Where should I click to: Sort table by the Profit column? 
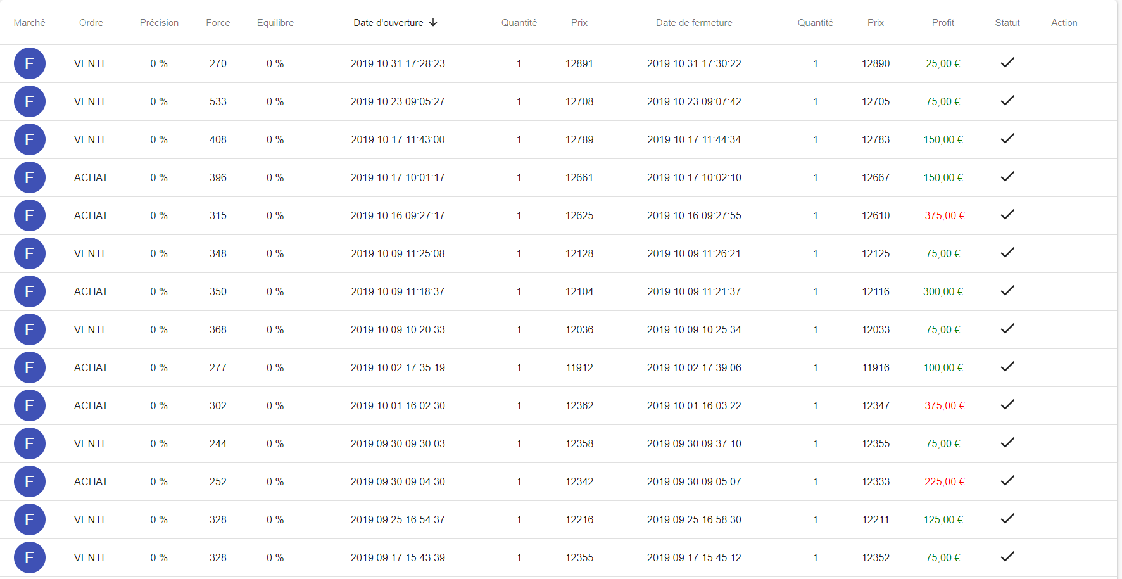coord(943,23)
